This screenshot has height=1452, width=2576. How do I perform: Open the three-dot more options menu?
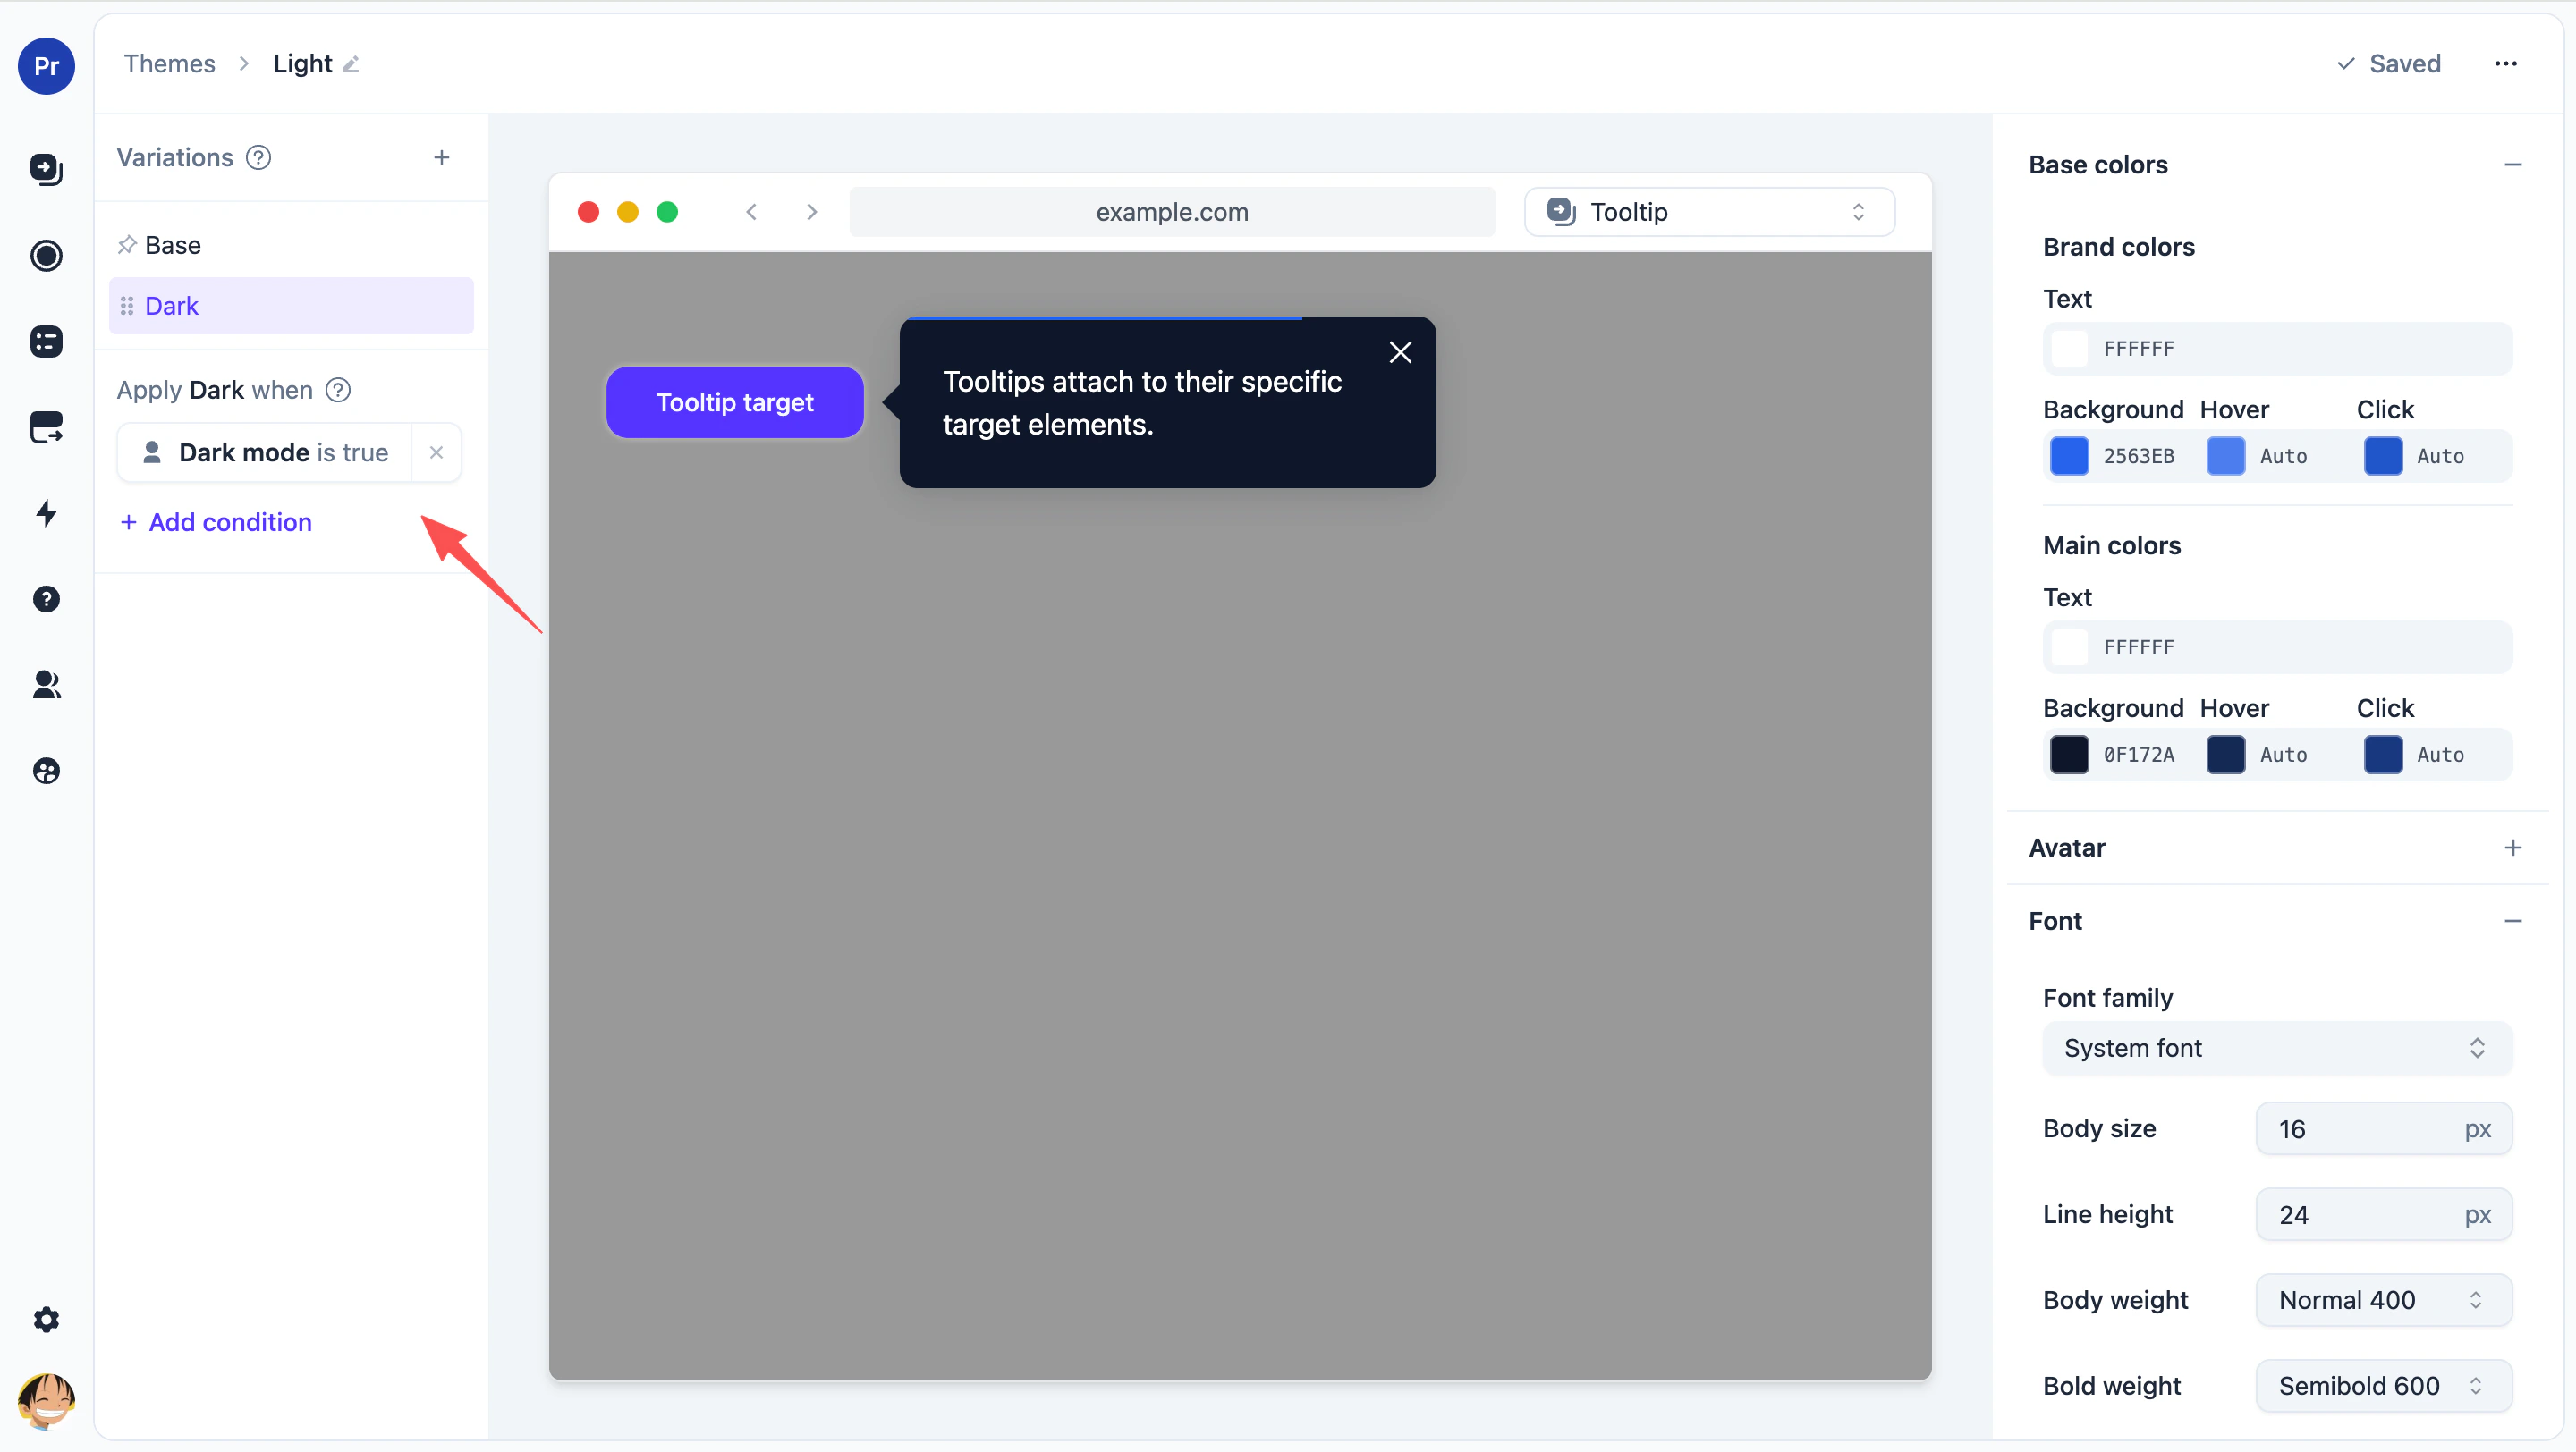2505,64
